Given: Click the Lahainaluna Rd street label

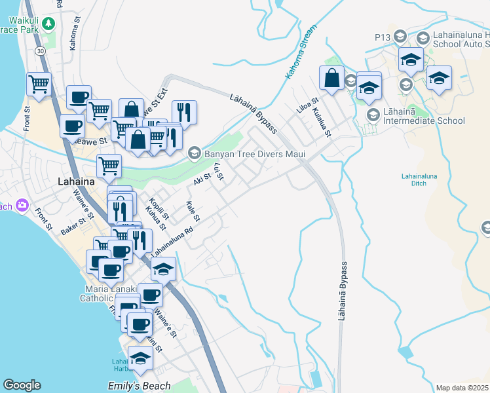Looking at the screenshot, I should pos(172,242).
